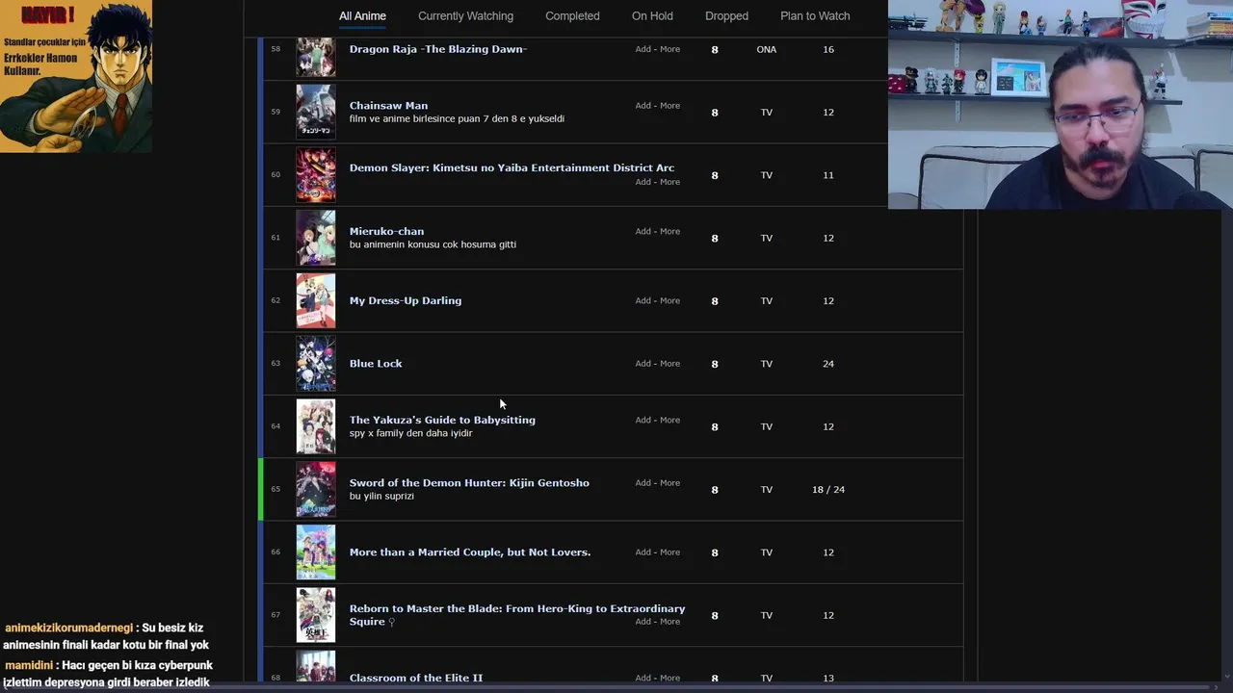Click Add in Sword of the Demon Hunter row

[643, 483]
